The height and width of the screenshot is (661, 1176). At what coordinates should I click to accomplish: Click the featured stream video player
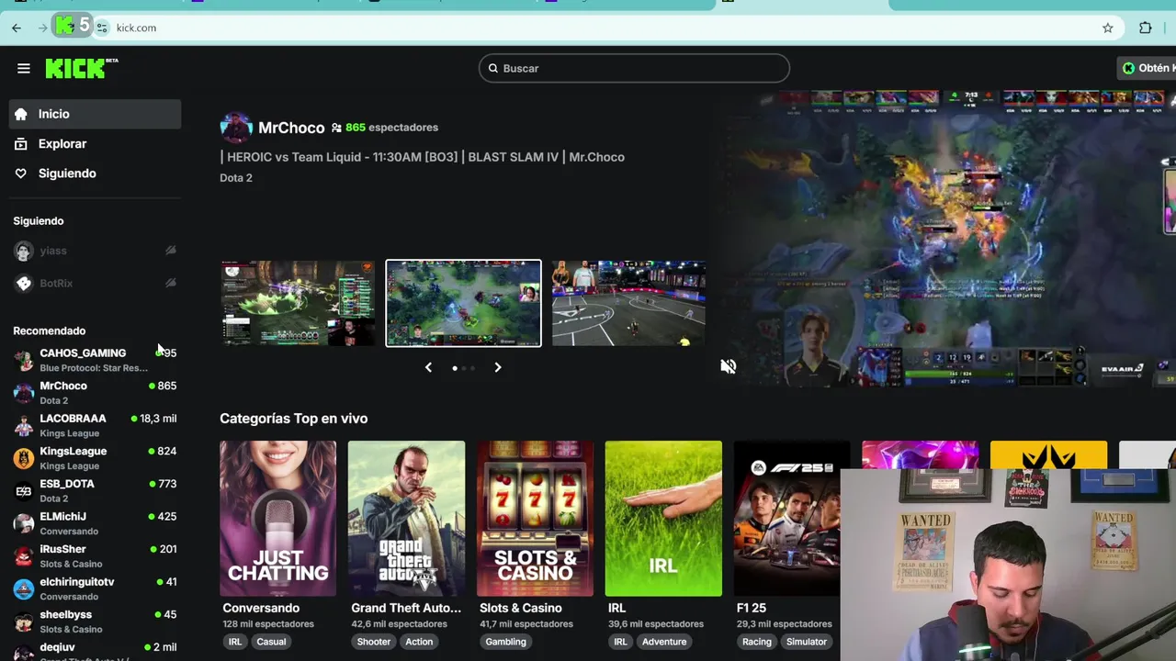tap(948, 239)
